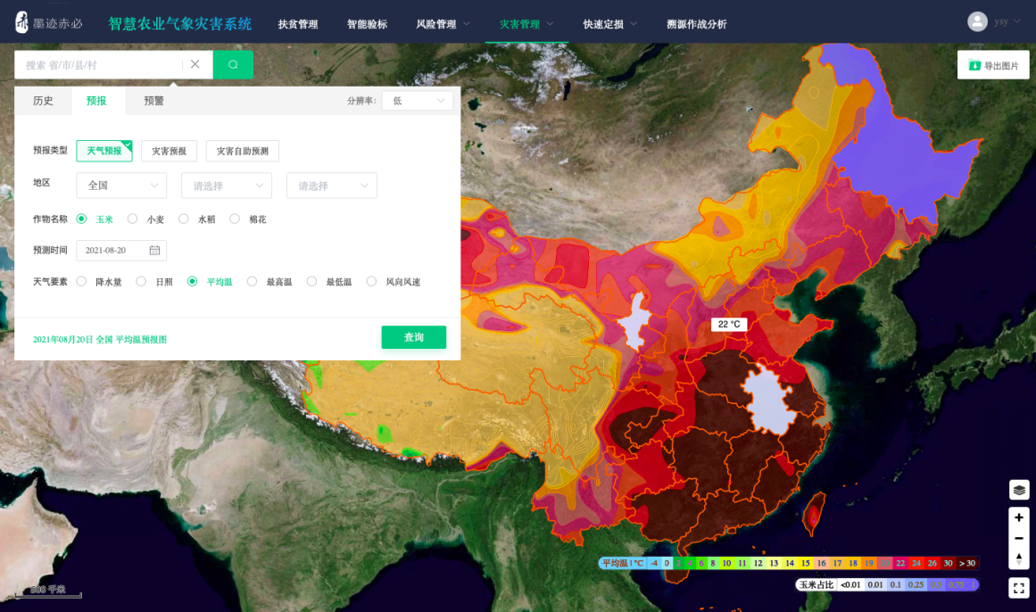Switch to the 历史 tab
This screenshot has width=1036, height=612.
click(43, 101)
